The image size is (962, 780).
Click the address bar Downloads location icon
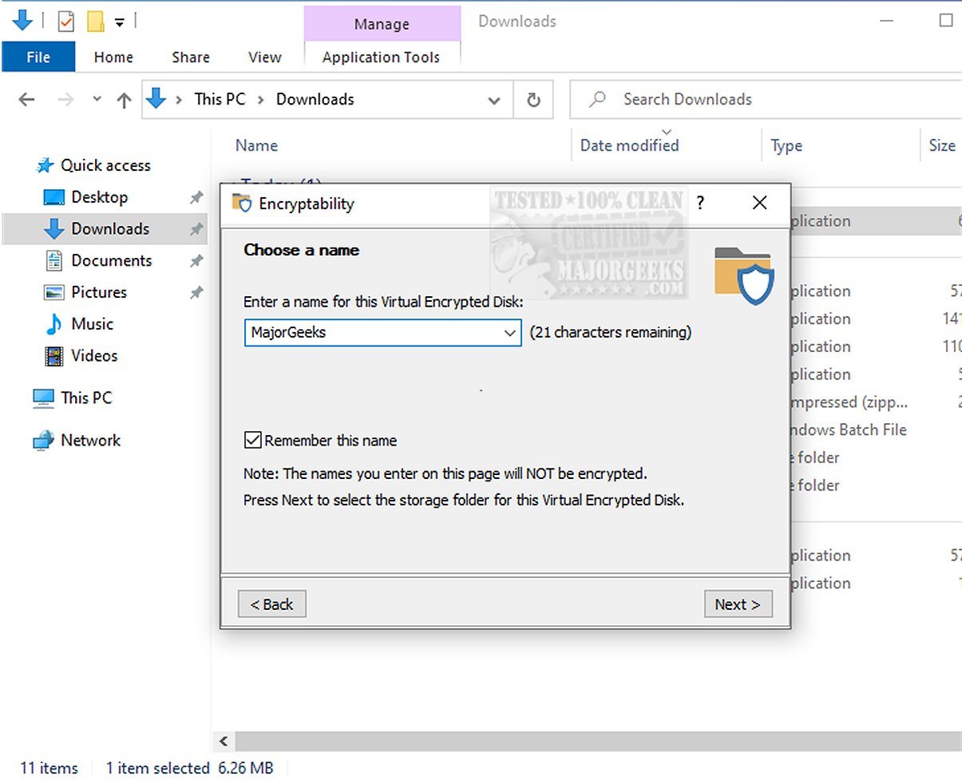(156, 99)
